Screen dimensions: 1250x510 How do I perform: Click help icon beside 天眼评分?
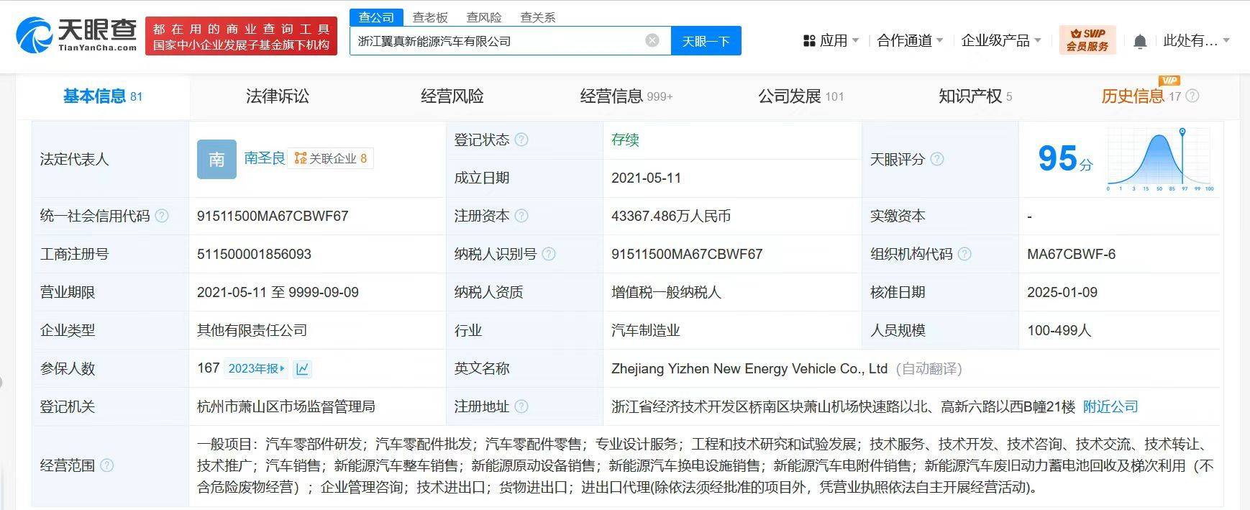937,159
